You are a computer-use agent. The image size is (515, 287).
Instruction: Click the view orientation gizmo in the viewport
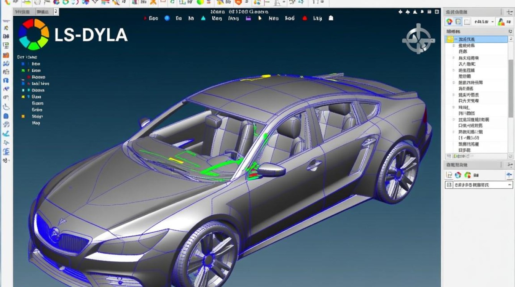click(x=418, y=39)
